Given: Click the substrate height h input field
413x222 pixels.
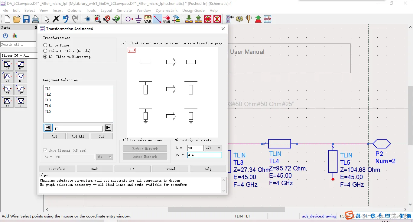Looking at the screenshot, I should [195, 148].
